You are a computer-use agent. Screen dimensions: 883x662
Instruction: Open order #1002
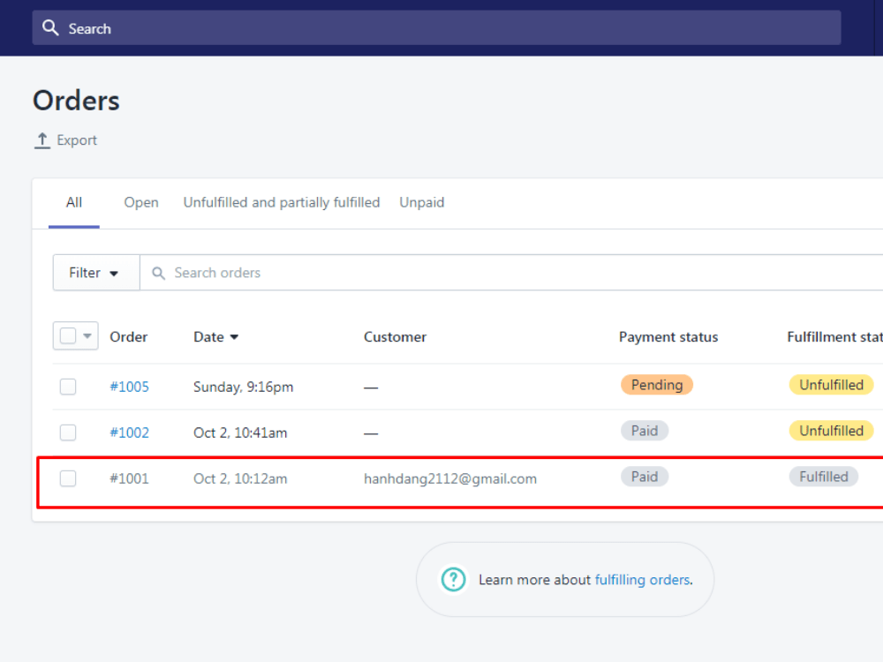129,433
